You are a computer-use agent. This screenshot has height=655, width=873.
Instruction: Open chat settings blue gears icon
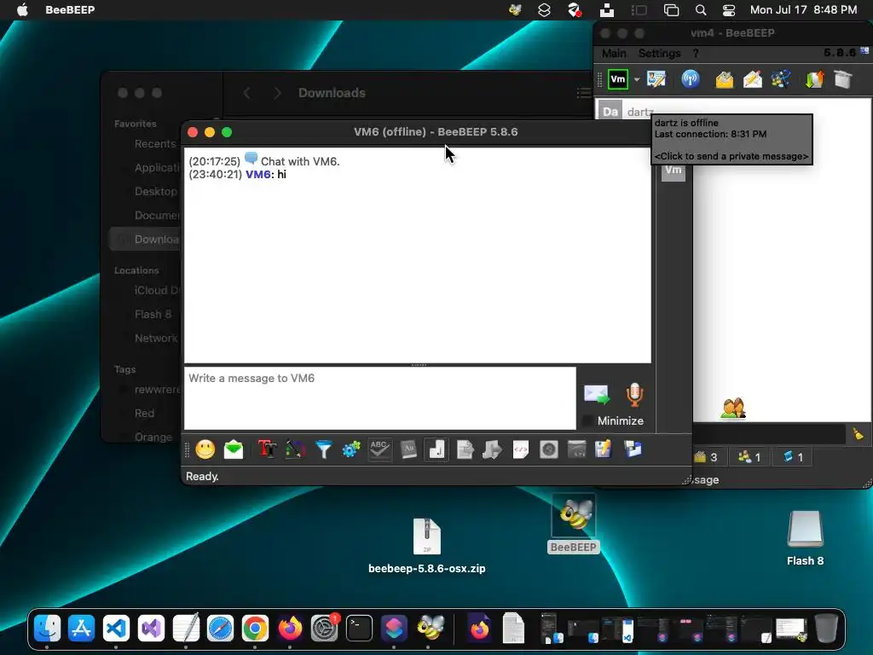(351, 449)
